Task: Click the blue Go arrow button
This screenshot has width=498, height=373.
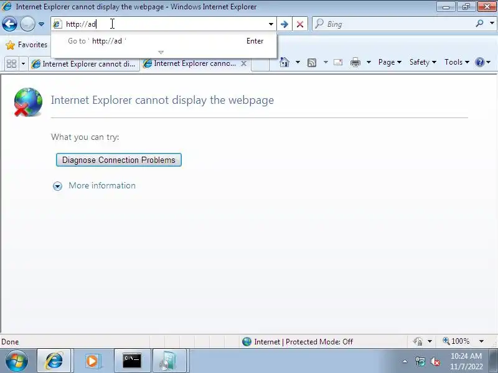Action: tap(284, 24)
